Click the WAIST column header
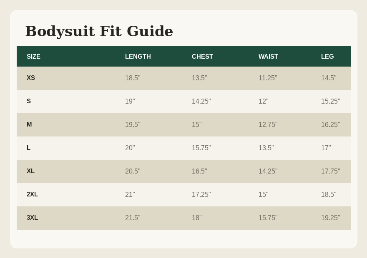Image resolution: width=367 pixels, height=258 pixels. coord(268,57)
